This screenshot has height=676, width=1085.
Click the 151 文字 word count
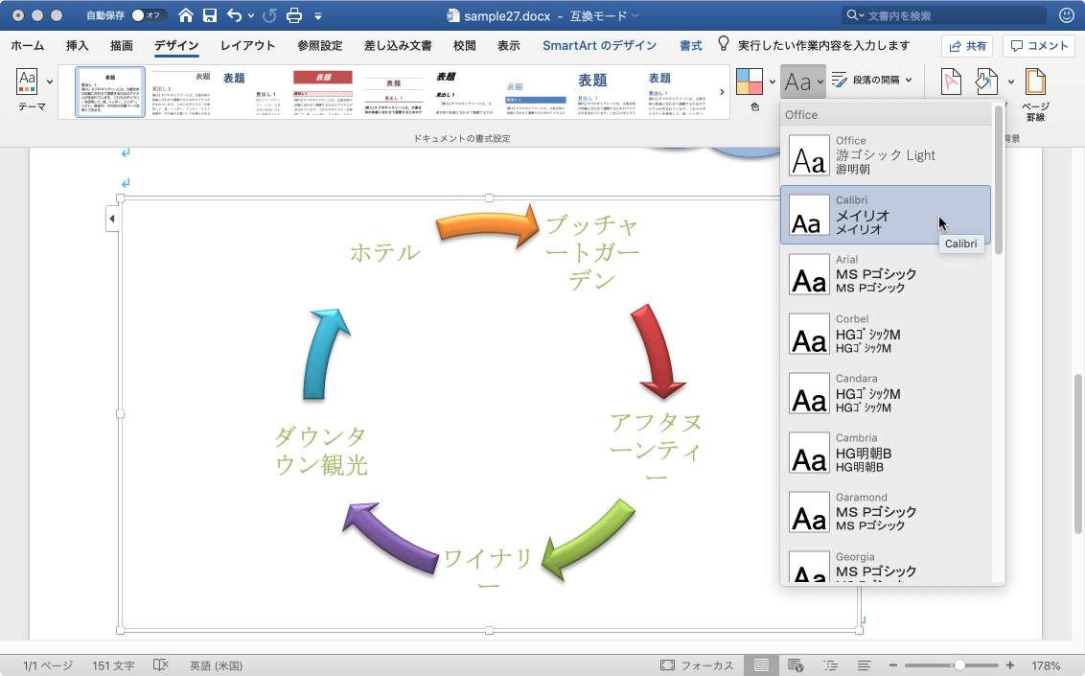113,664
